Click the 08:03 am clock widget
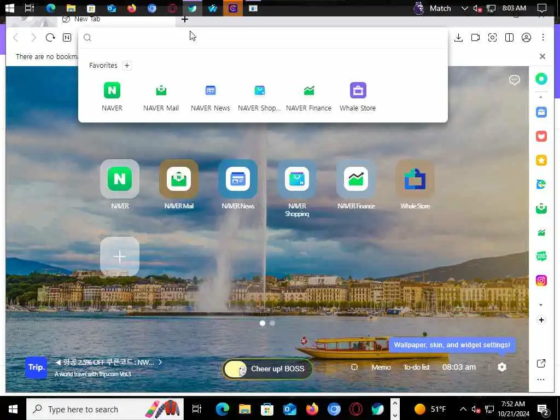Image resolution: width=560 pixels, height=420 pixels. [x=459, y=367]
